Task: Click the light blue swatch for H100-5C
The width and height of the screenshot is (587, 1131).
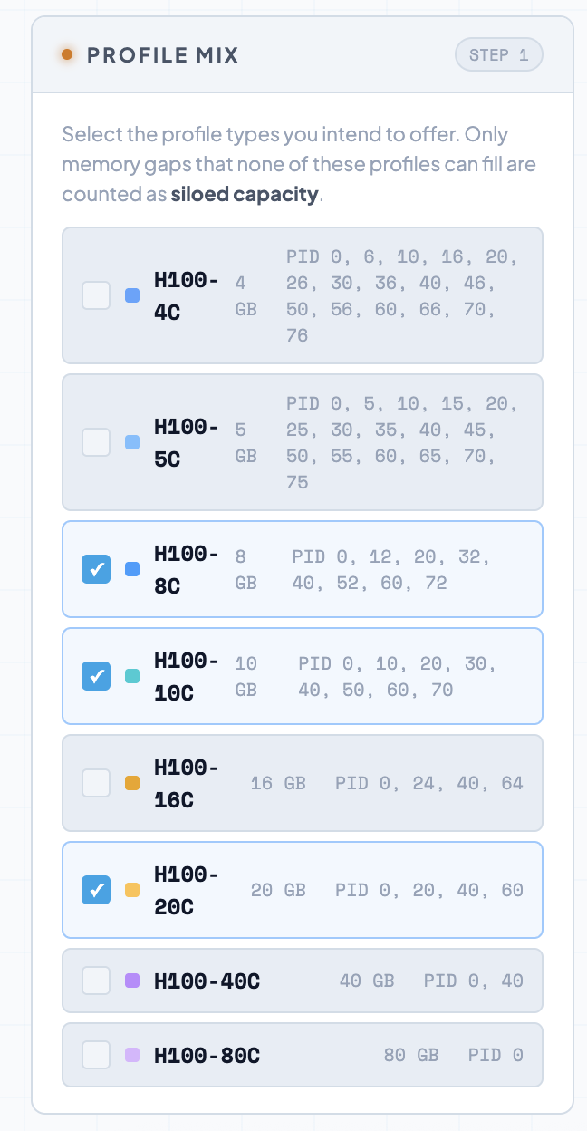Action: (131, 442)
